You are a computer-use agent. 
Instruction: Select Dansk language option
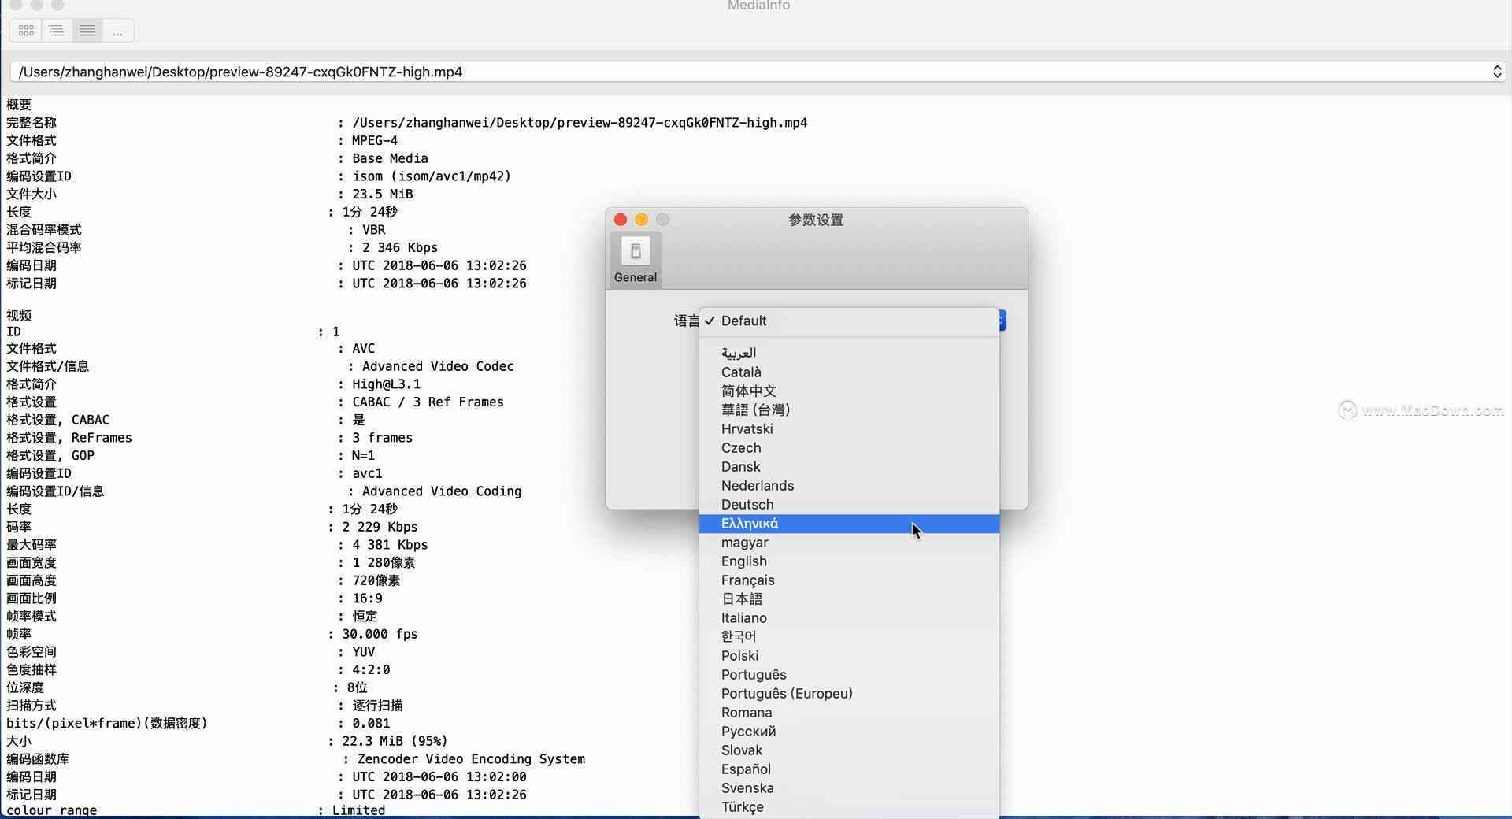click(849, 466)
